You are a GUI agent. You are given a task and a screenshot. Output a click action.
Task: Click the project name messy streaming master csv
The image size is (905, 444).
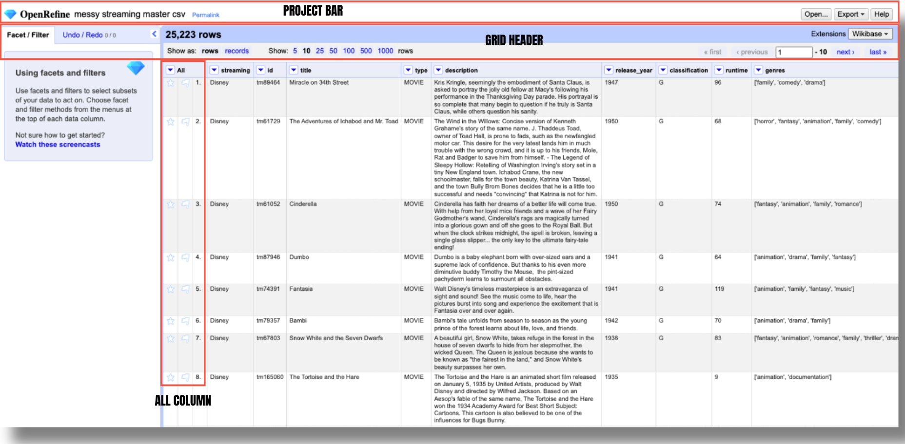point(130,15)
